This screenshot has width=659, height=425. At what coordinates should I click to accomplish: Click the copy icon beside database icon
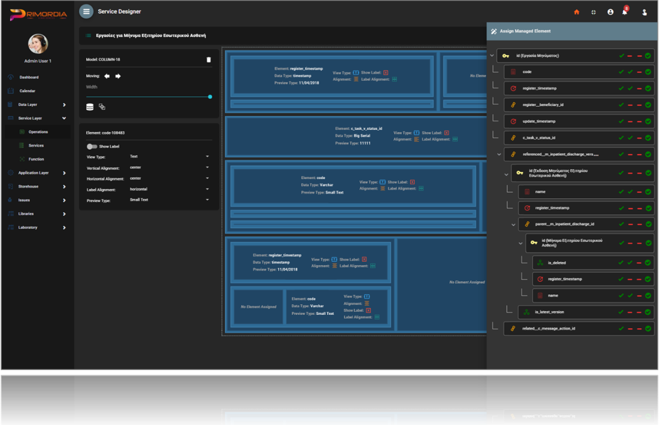102,107
